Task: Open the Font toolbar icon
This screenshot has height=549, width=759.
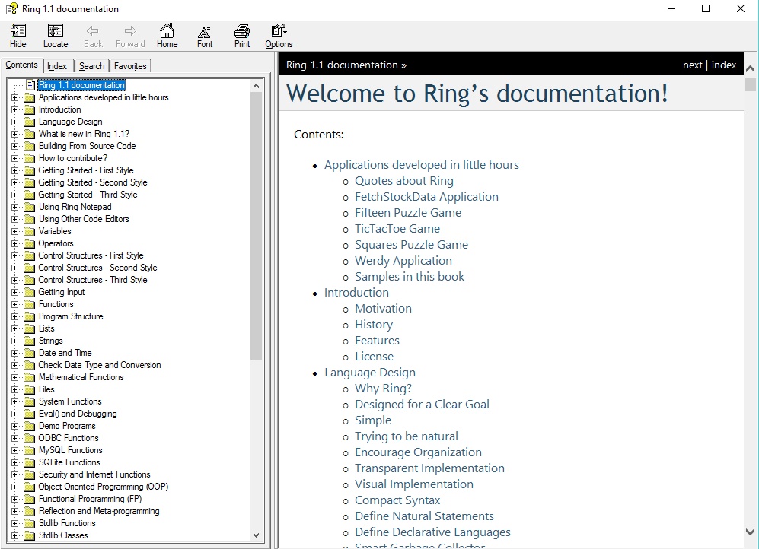Action: tap(204, 36)
